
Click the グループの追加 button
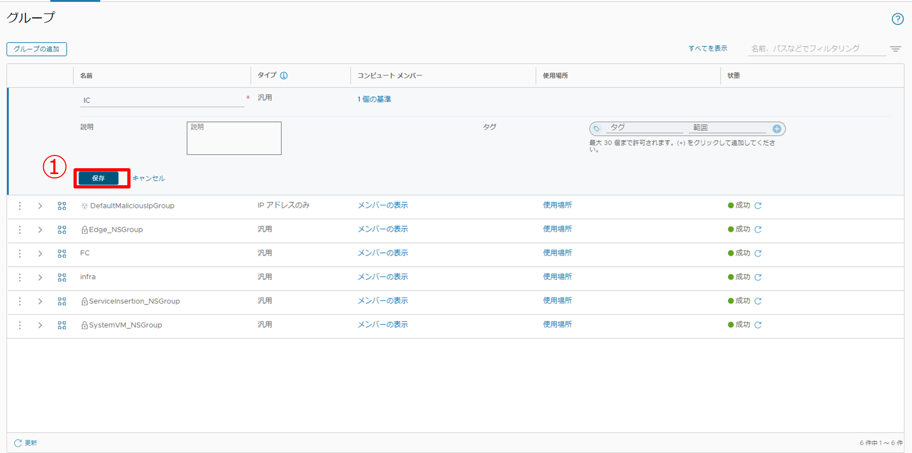click(37, 49)
